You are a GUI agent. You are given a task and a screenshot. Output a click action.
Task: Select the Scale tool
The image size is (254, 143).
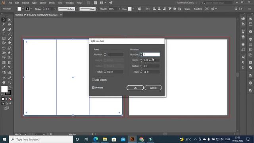tap(10, 48)
